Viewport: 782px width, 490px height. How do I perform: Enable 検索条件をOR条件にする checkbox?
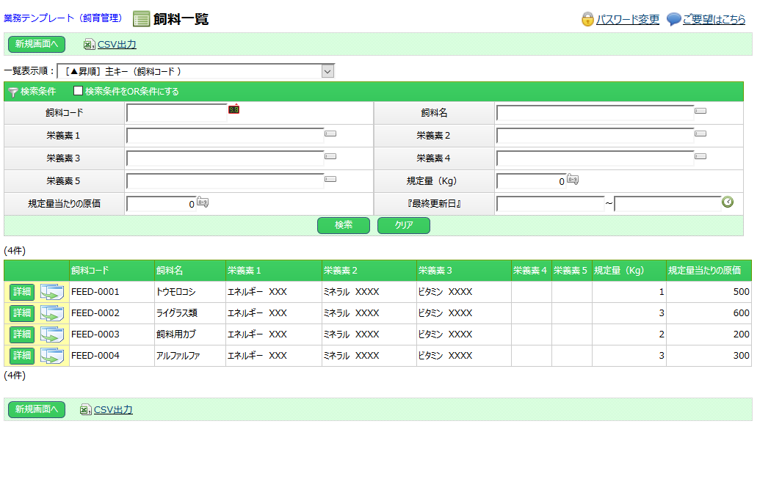79,92
